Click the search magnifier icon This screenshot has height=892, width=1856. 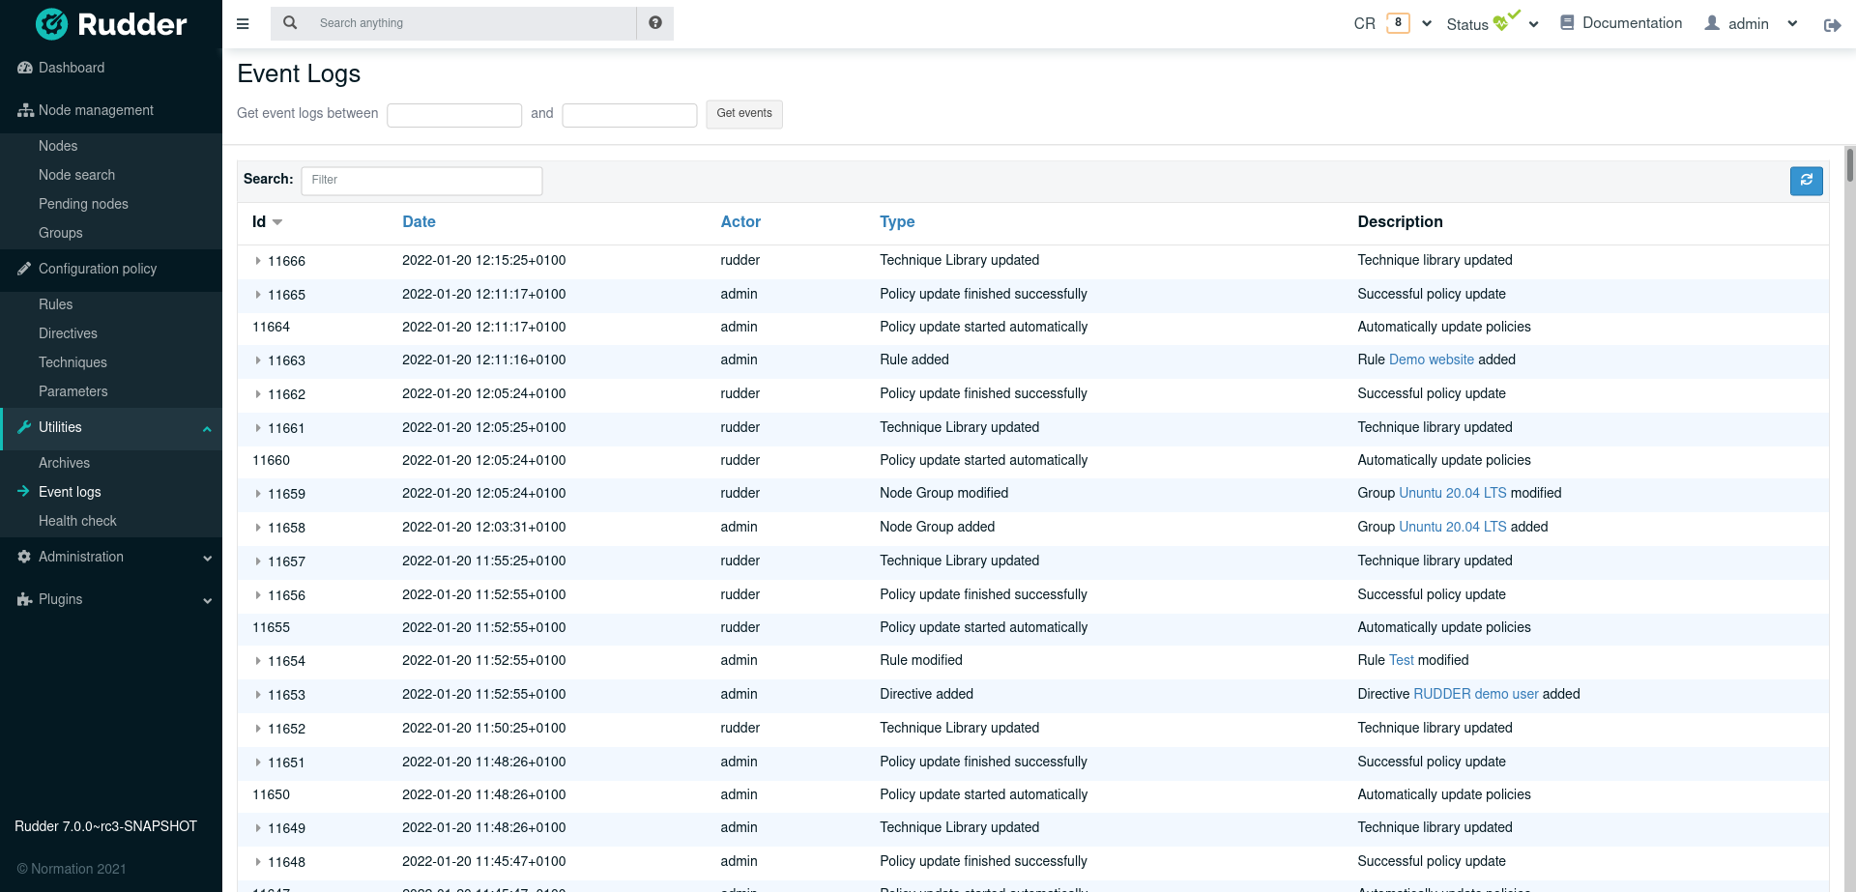click(289, 22)
